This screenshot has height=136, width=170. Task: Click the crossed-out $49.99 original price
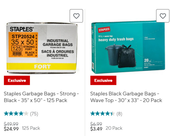pos(11,124)
